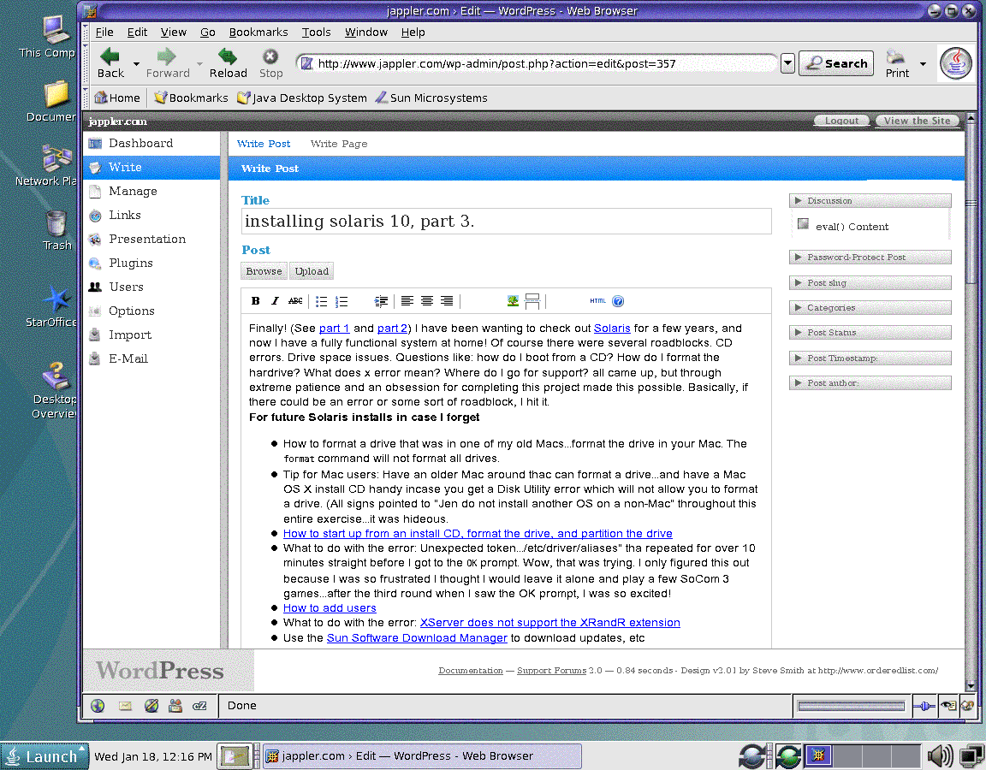Expand the Post slug panel
This screenshot has width=986, height=770.
(x=870, y=283)
